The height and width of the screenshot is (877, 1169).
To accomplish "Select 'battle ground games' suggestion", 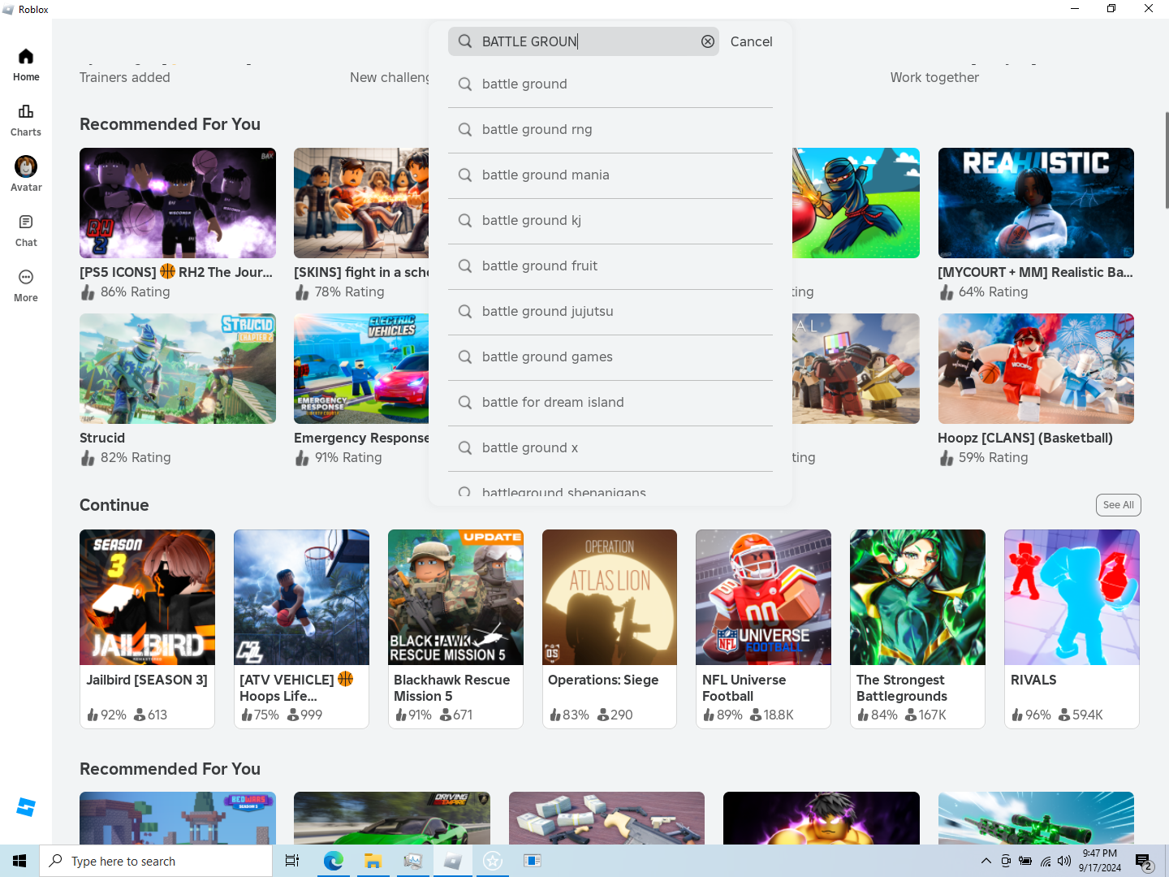I will coord(610,357).
